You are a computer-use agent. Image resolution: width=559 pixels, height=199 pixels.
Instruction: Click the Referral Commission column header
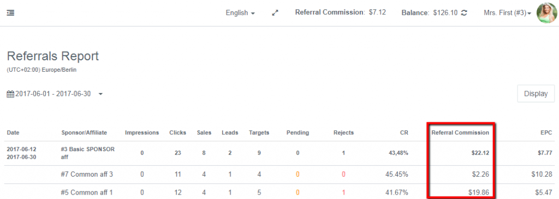coord(460,133)
